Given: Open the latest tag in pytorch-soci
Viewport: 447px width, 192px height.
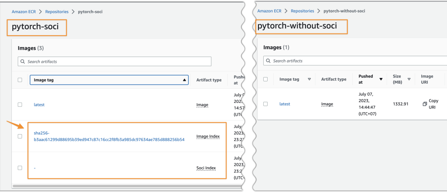Looking at the screenshot, I should (39, 104).
